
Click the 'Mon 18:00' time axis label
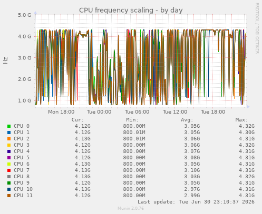tap(61, 112)
